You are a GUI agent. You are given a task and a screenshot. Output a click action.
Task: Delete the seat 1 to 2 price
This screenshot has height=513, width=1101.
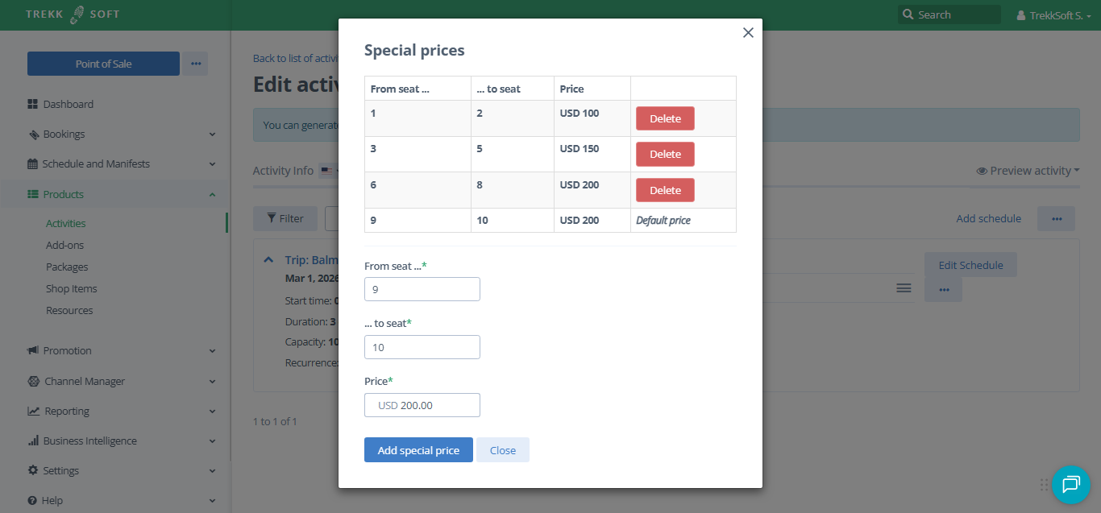coord(665,118)
